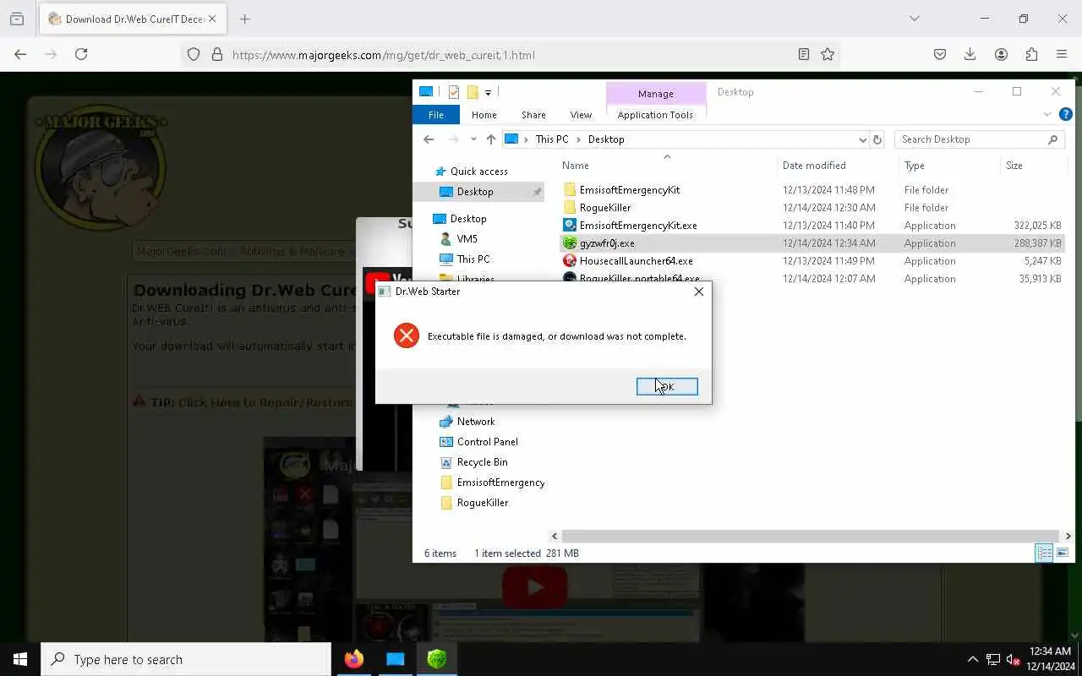
Task: Select VM5 user folder in navigation pane
Action: click(x=467, y=239)
